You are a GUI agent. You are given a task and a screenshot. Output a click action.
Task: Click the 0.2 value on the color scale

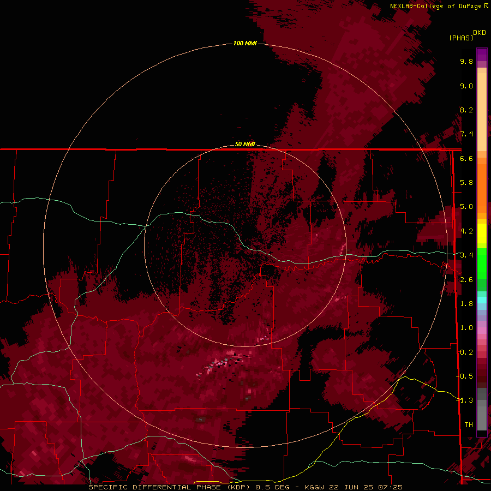pos(466,352)
